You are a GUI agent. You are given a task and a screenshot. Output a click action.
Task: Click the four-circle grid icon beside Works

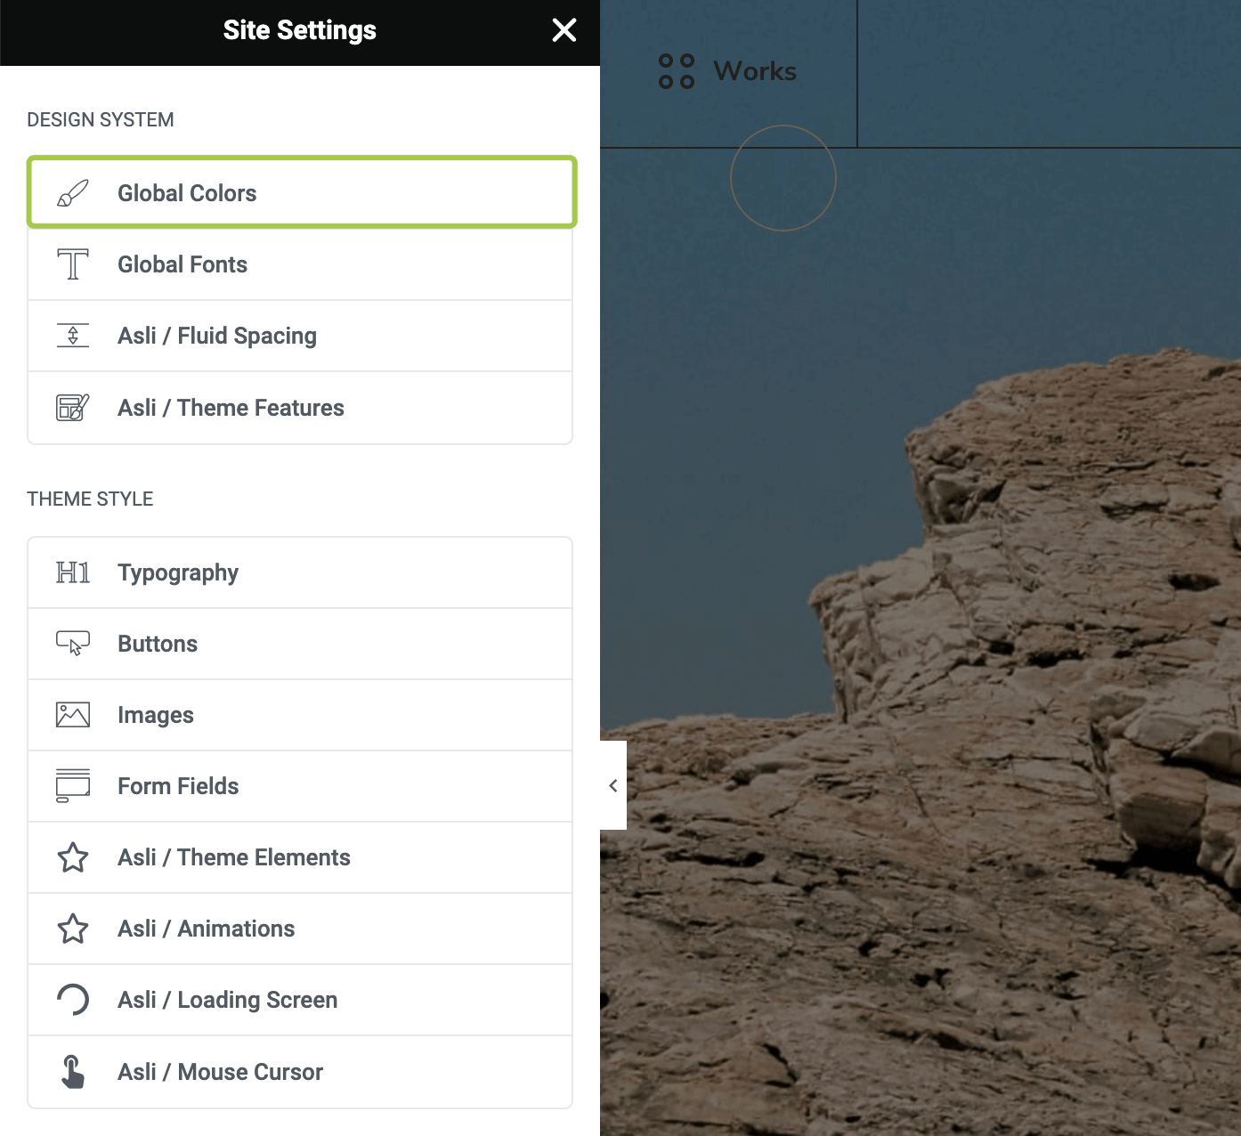click(676, 71)
